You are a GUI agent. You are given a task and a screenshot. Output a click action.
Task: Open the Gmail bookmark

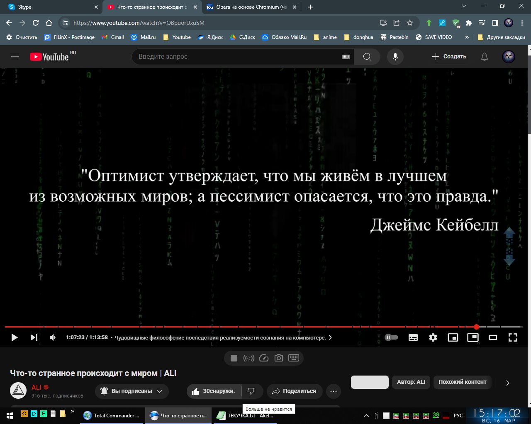coord(113,37)
